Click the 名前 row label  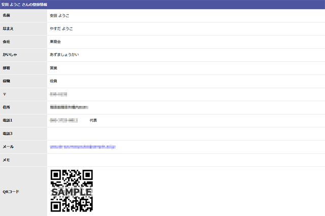pyautogui.click(x=6, y=16)
